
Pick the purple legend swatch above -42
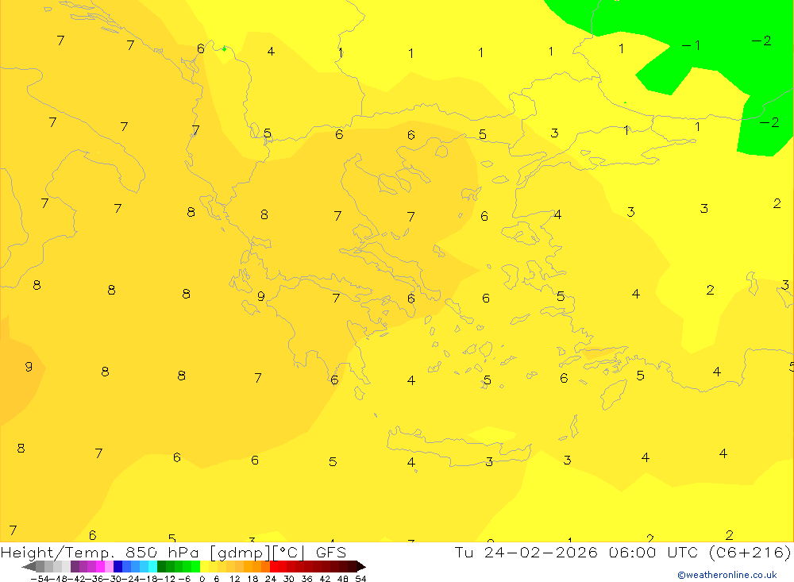click(x=75, y=566)
